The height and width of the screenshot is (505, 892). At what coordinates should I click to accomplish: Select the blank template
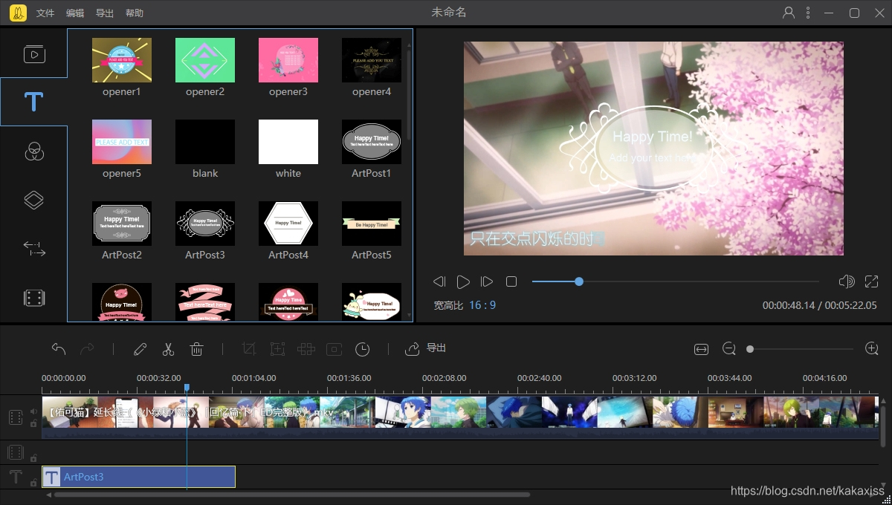click(205, 142)
